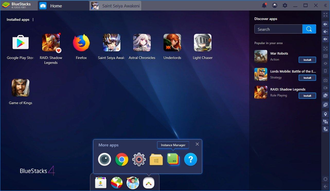The width and height of the screenshot is (330, 191).
Task: Toggle the eye overlay icon in the sidebar
Action: pyautogui.click(x=325, y=63)
